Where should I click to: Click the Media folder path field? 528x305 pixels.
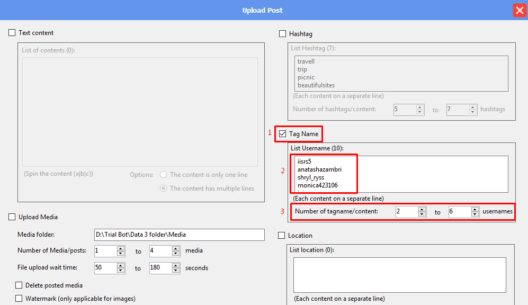pyautogui.click(x=179, y=235)
